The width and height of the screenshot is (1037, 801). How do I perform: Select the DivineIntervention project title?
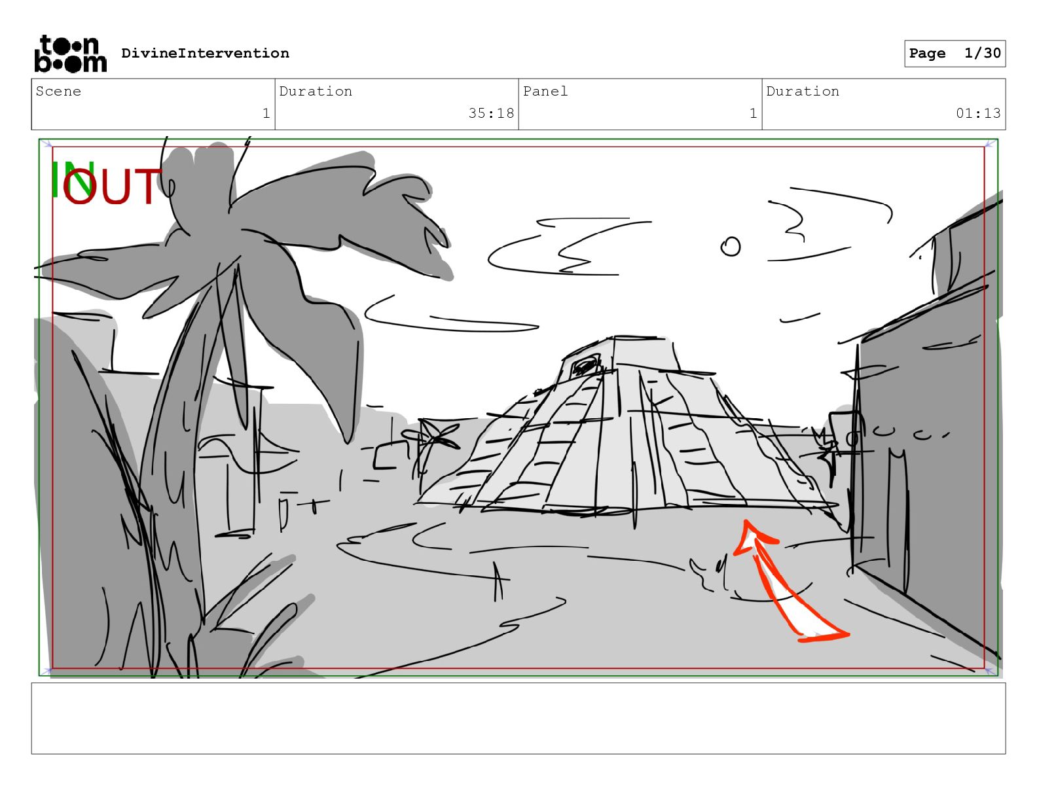205,53
